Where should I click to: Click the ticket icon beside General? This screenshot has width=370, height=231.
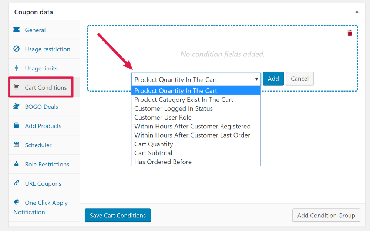coord(17,30)
